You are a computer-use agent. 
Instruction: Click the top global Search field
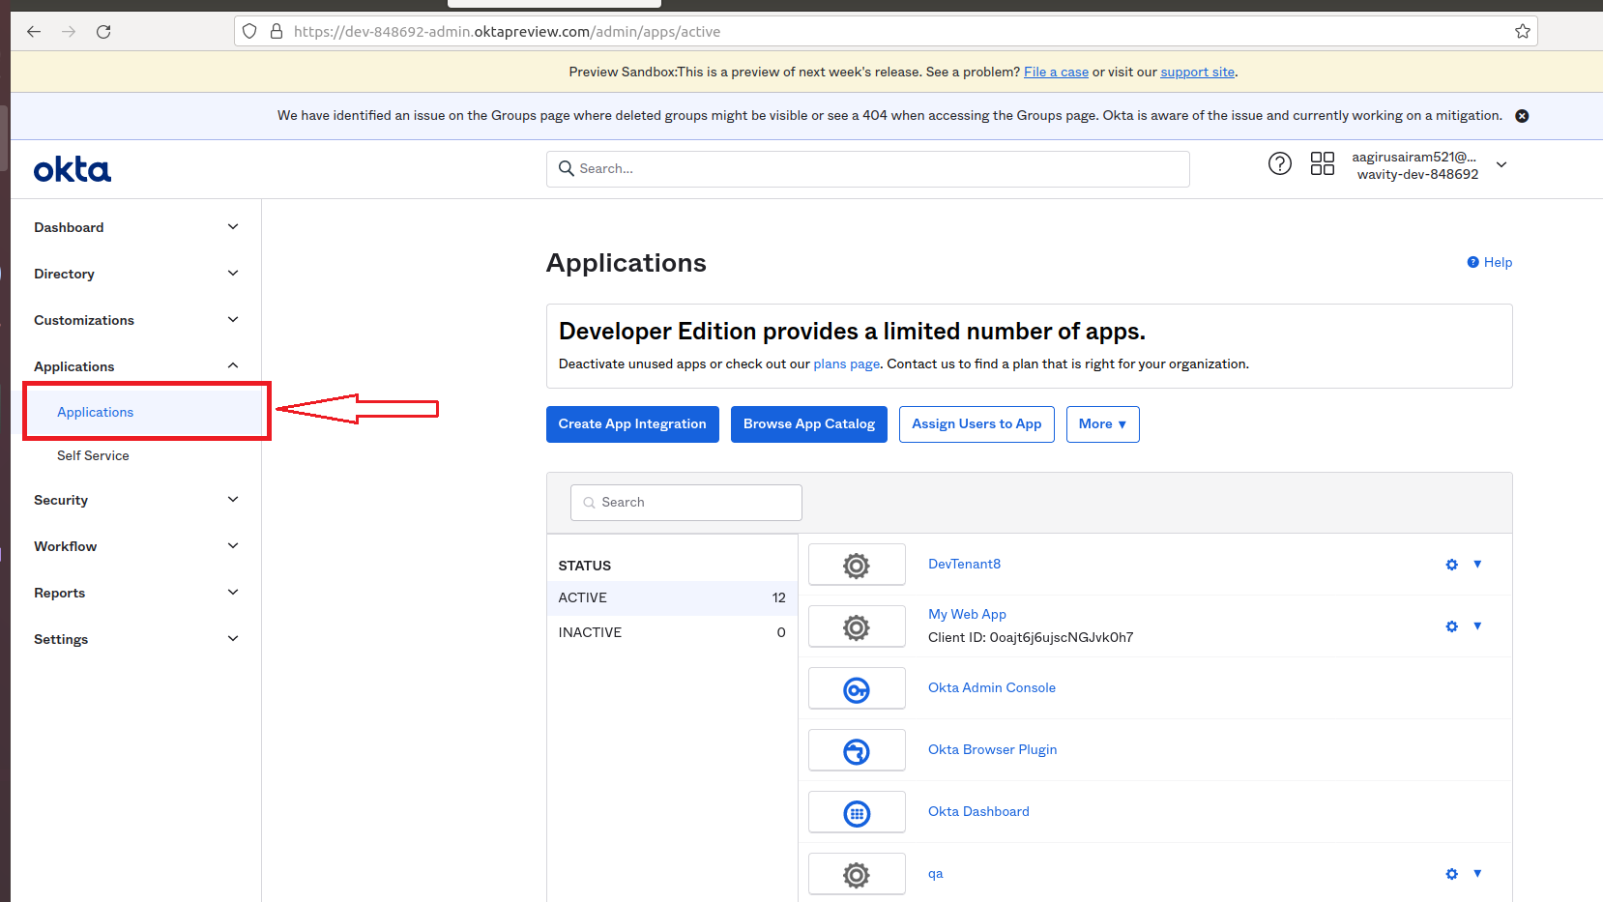pos(868,169)
